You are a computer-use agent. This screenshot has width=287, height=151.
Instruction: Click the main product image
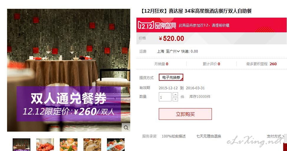pyautogui.click(x=69, y=70)
